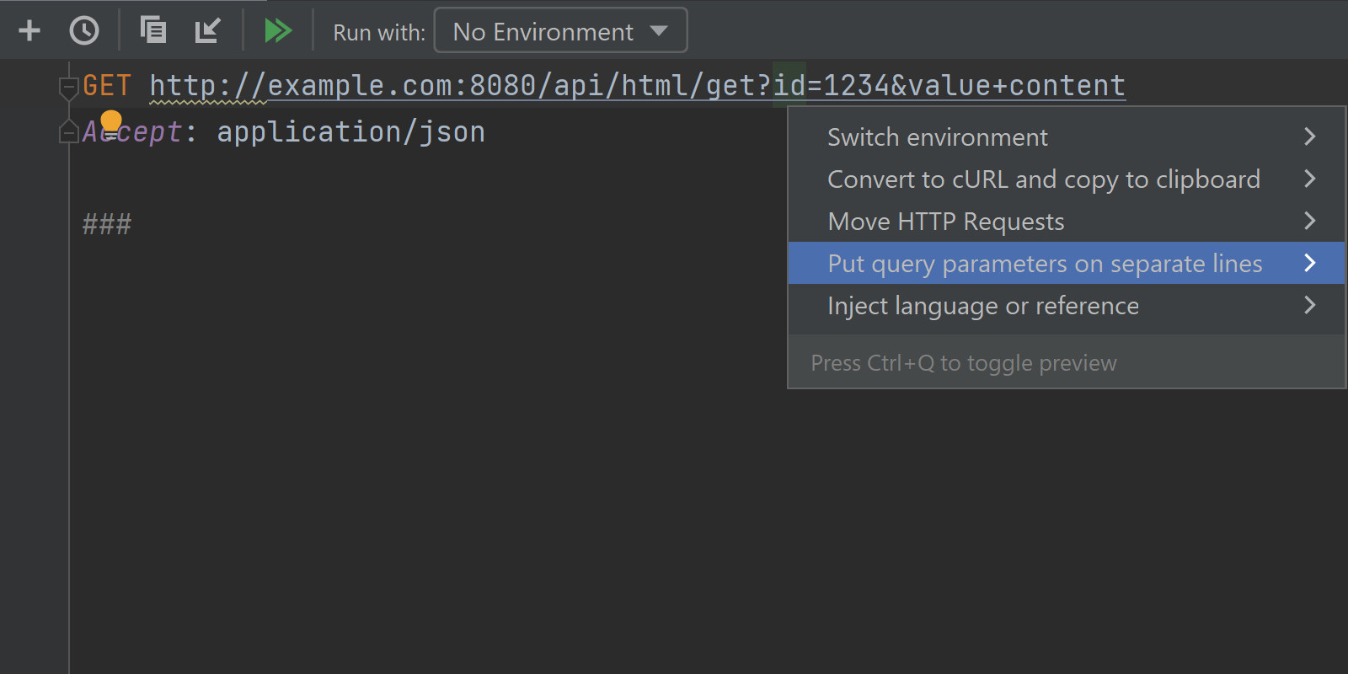Click the example.com request URL link
This screenshot has height=674, width=1348.
click(638, 85)
